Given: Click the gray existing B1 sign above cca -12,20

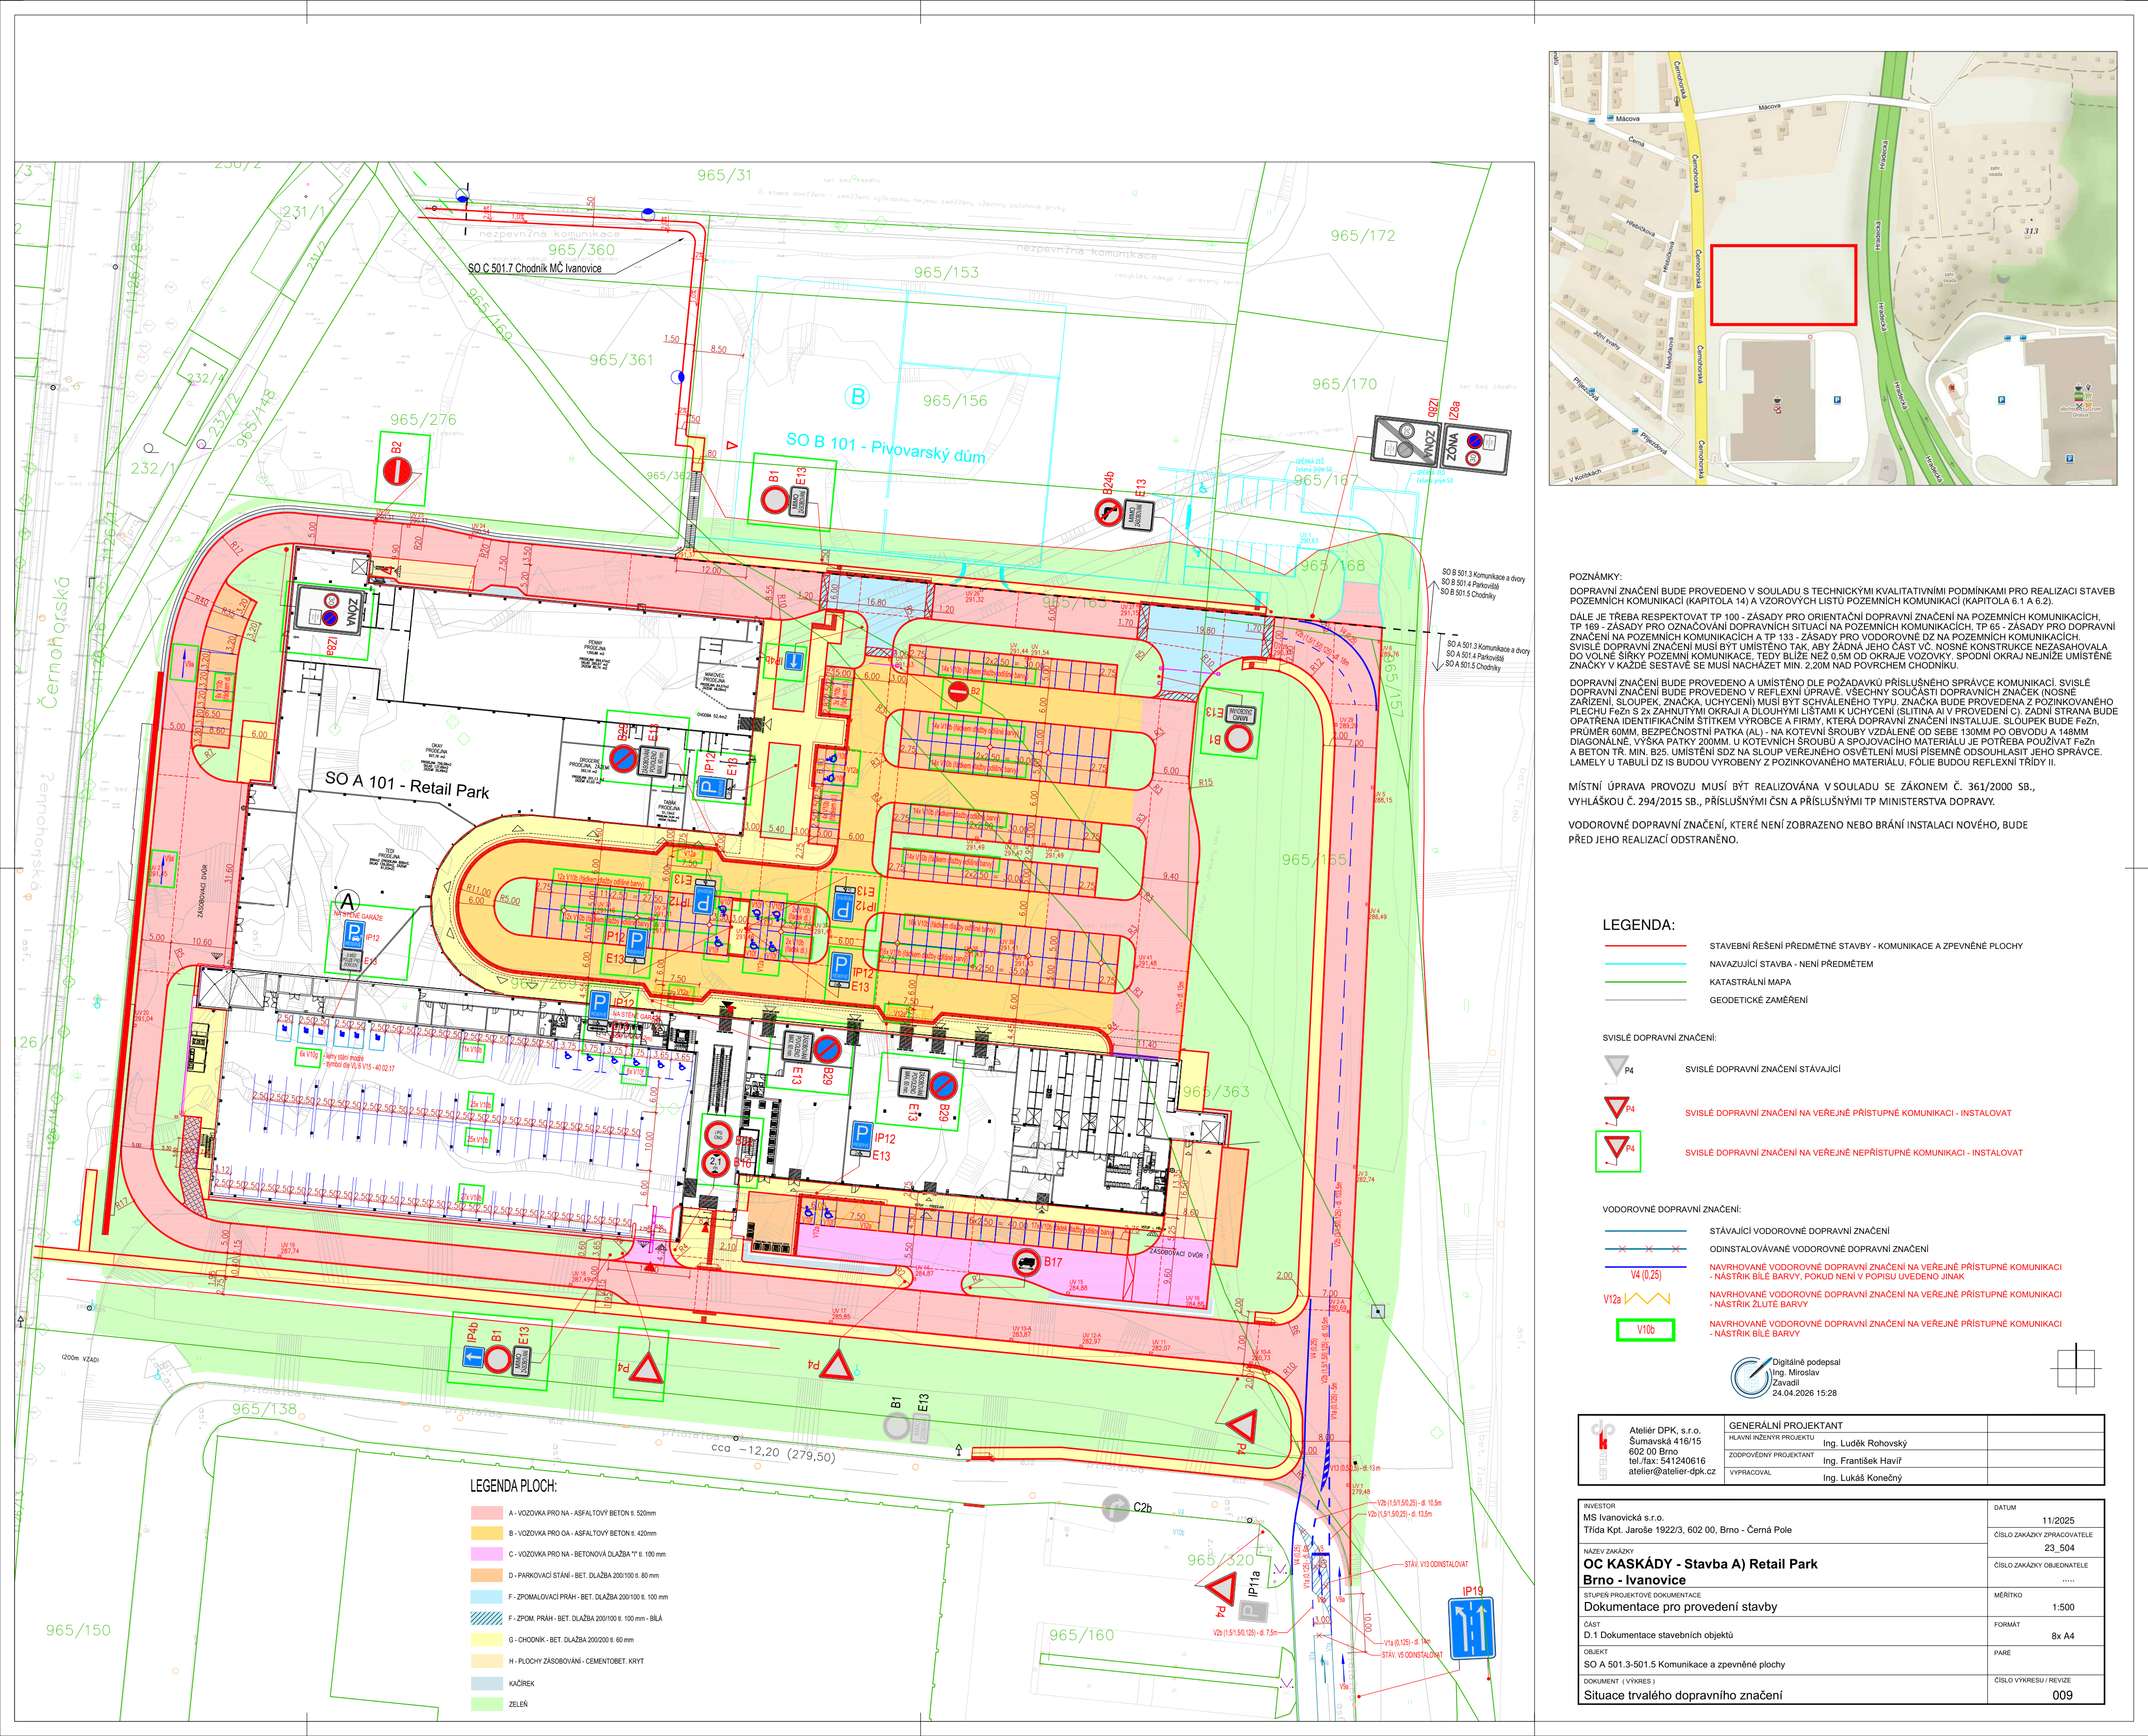Looking at the screenshot, I should (x=897, y=1427).
